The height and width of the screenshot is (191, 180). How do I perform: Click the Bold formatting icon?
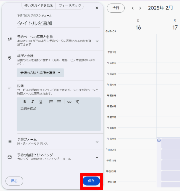(x=25, y=102)
